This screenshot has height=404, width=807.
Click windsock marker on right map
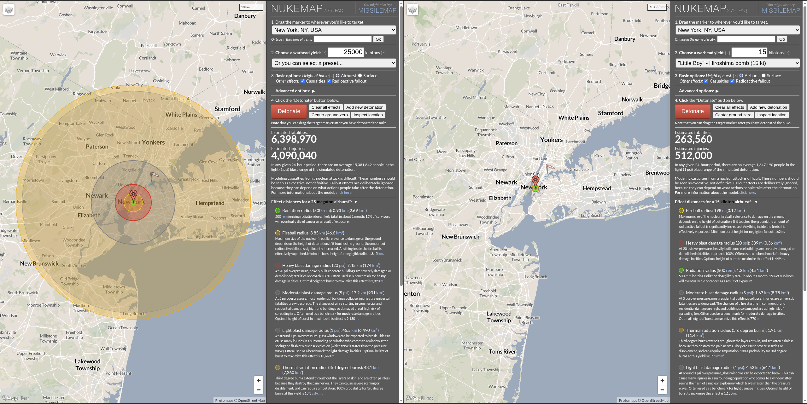point(550,169)
